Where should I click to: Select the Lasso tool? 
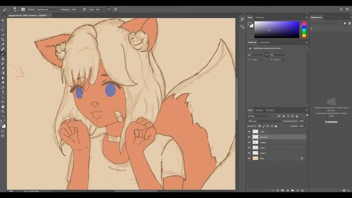click(3, 30)
